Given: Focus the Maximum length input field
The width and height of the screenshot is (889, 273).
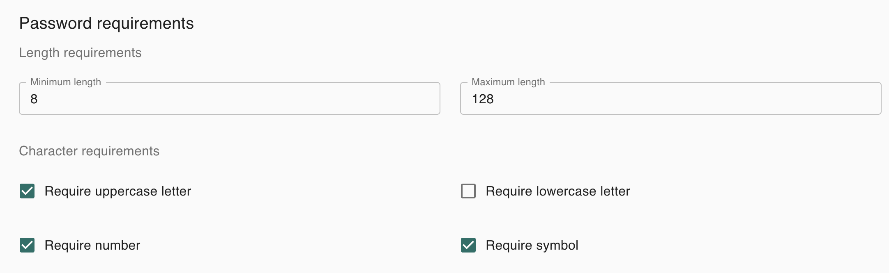Looking at the screenshot, I should [670, 99].
